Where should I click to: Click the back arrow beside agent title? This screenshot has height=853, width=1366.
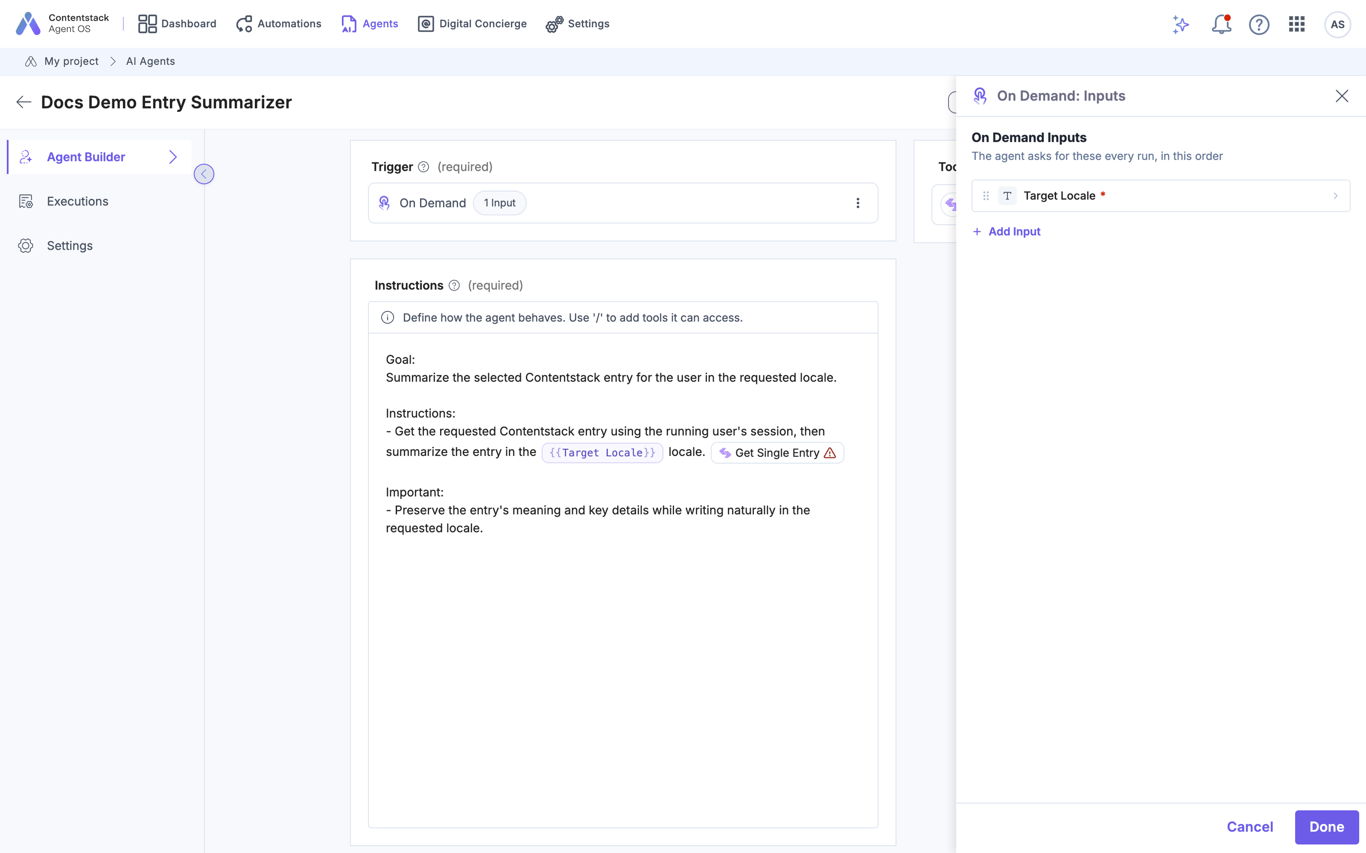point(24,102)
